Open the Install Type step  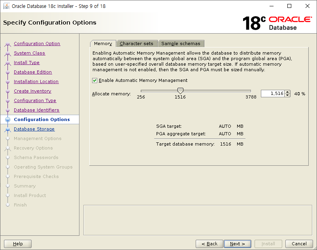[27, 62]
